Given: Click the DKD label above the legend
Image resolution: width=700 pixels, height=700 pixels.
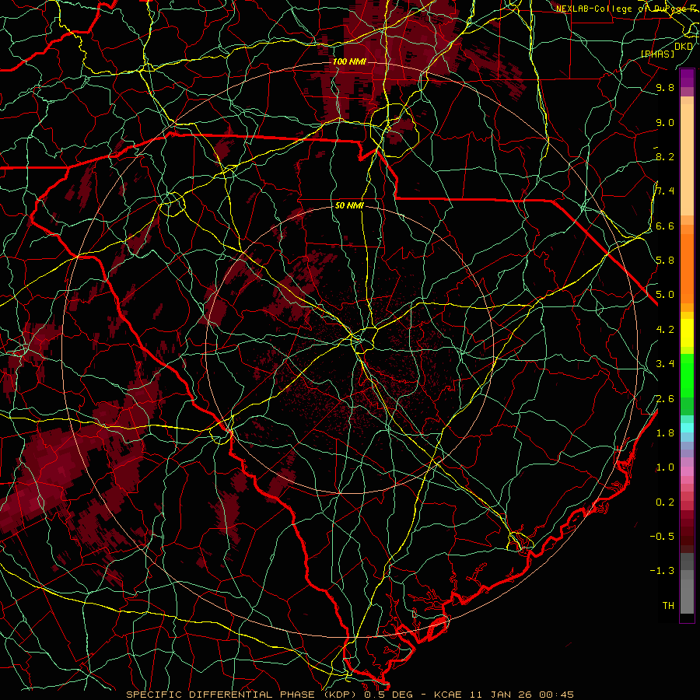Looking at the screenshot, I should point(683,46).
